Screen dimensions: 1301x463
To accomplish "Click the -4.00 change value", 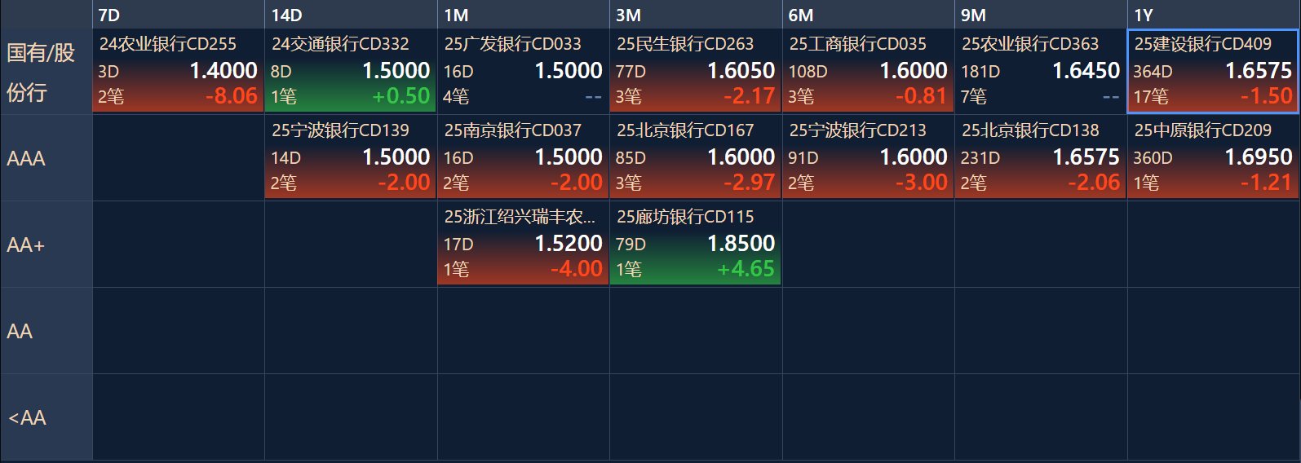I will pos(576,269).
